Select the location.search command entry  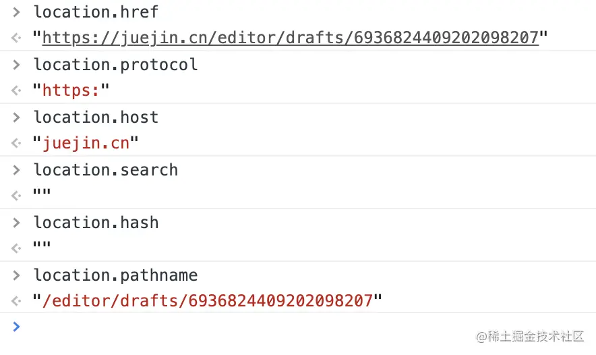click(x=106, y=169)
